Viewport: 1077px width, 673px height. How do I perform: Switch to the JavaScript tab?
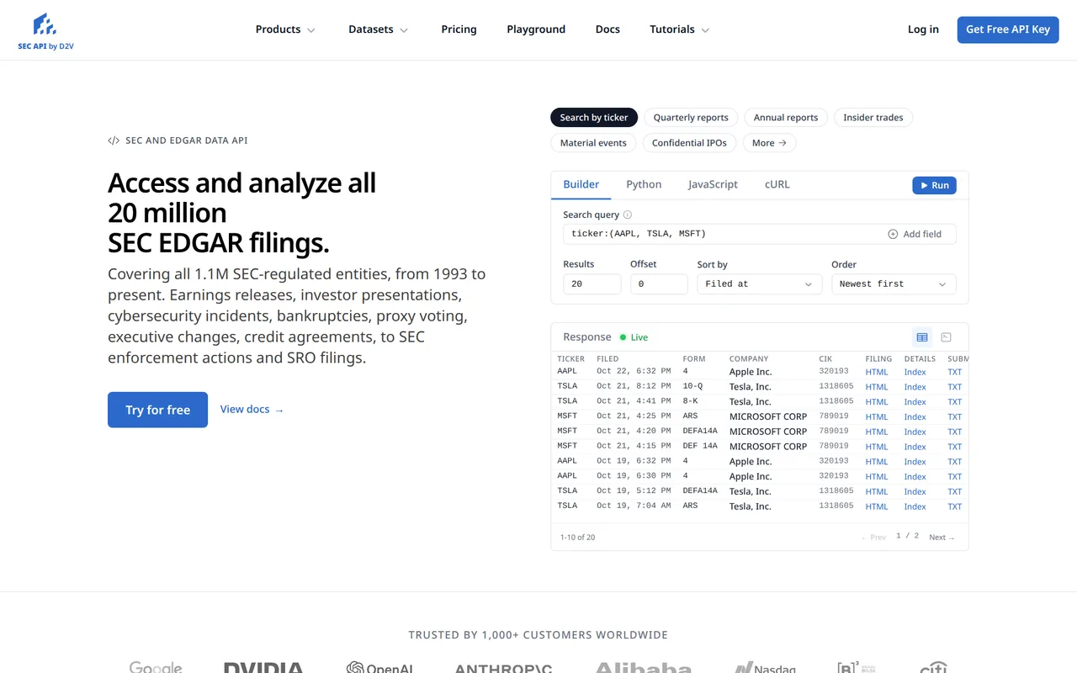[713, 185]
